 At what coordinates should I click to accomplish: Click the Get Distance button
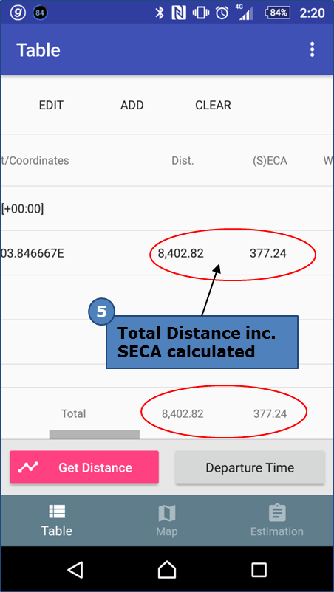pos(84,467)
